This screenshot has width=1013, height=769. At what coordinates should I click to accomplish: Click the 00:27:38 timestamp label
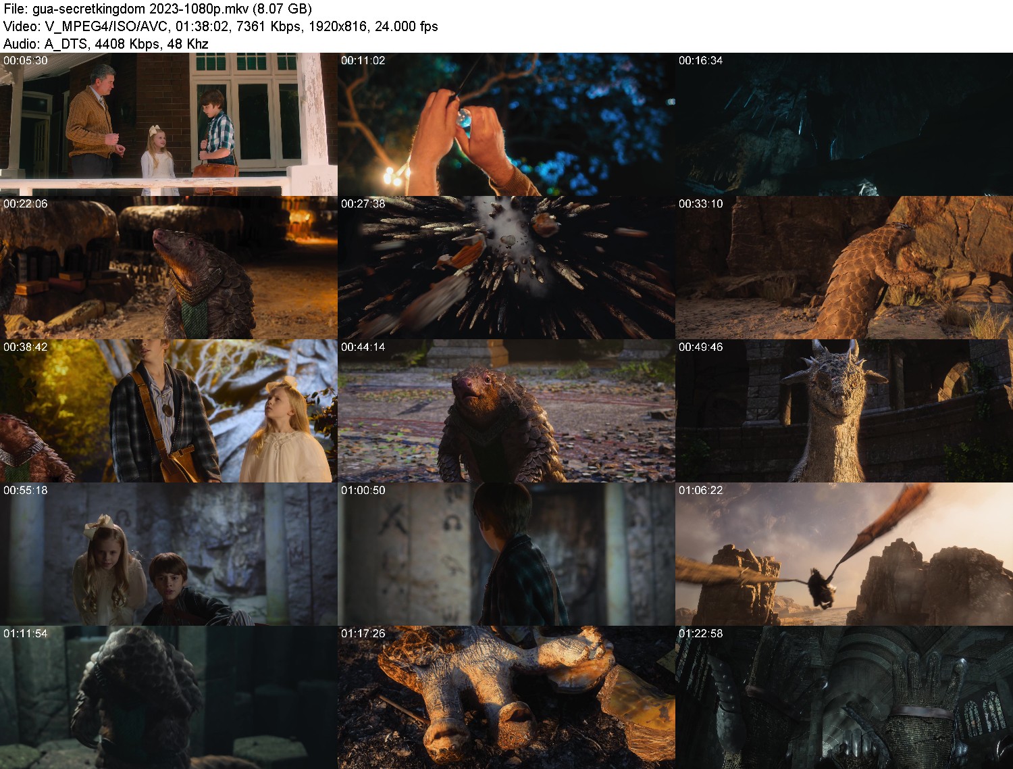pos(363,203)
